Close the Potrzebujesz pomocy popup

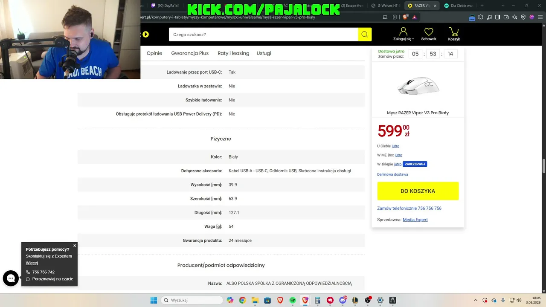pyautogui.click(x=75, y=246)
